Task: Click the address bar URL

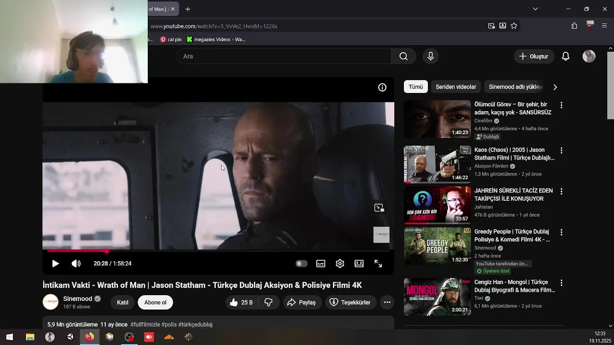Action: [x=214, y=26]
